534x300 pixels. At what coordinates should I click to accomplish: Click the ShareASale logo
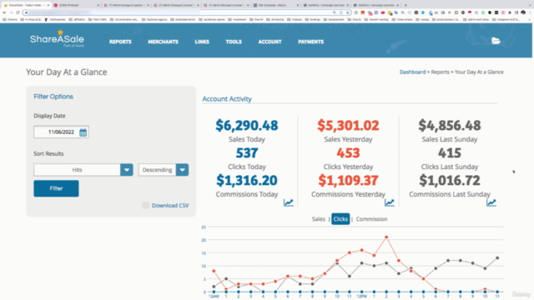[57, 38]
